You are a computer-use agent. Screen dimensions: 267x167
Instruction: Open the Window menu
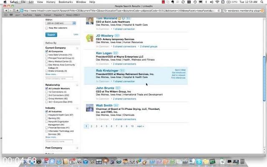81,2
